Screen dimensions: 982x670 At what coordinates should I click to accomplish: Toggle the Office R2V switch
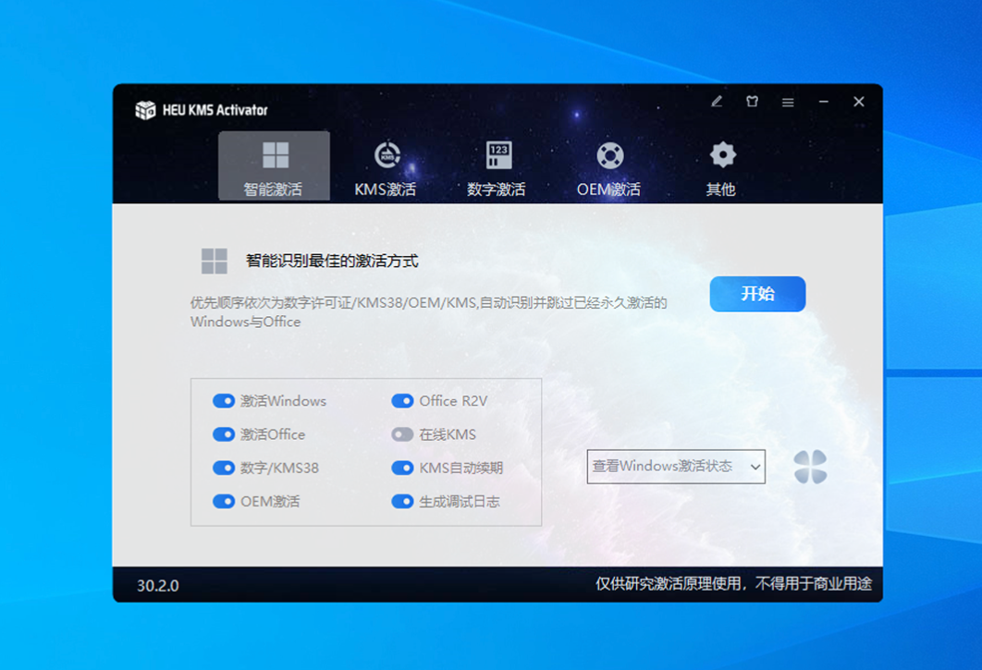[x=403, y=401]
